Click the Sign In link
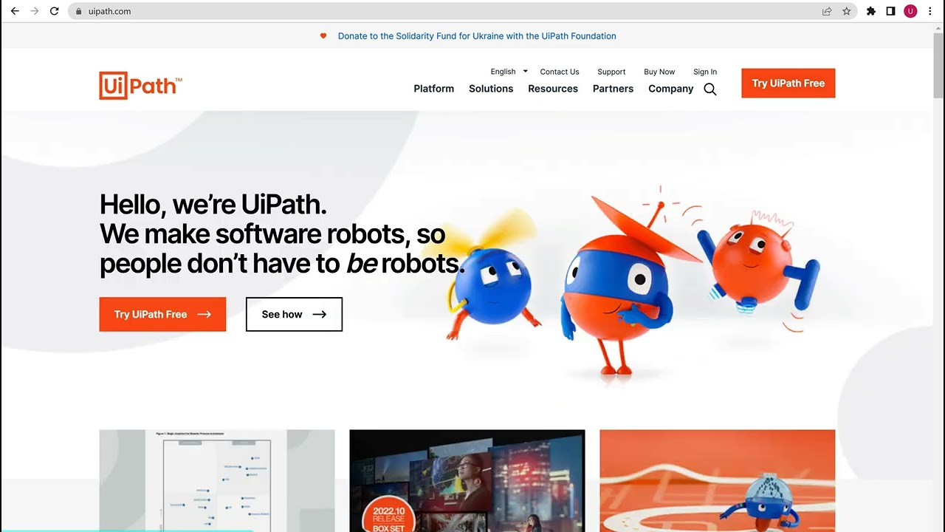This screenshot has width=945, height=532. [x=705, y=72]
